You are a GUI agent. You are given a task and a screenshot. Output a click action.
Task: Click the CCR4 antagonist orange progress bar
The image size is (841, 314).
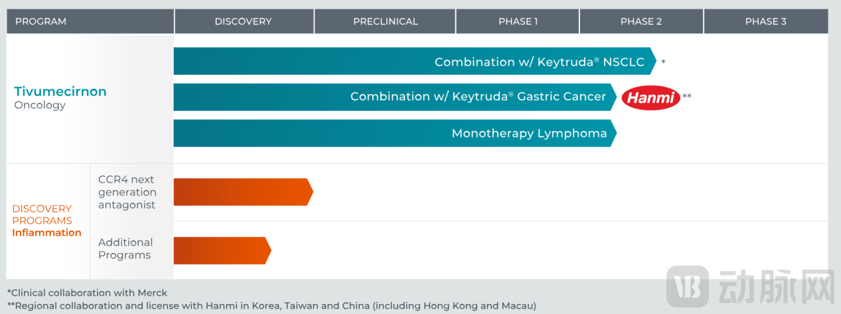242,192
